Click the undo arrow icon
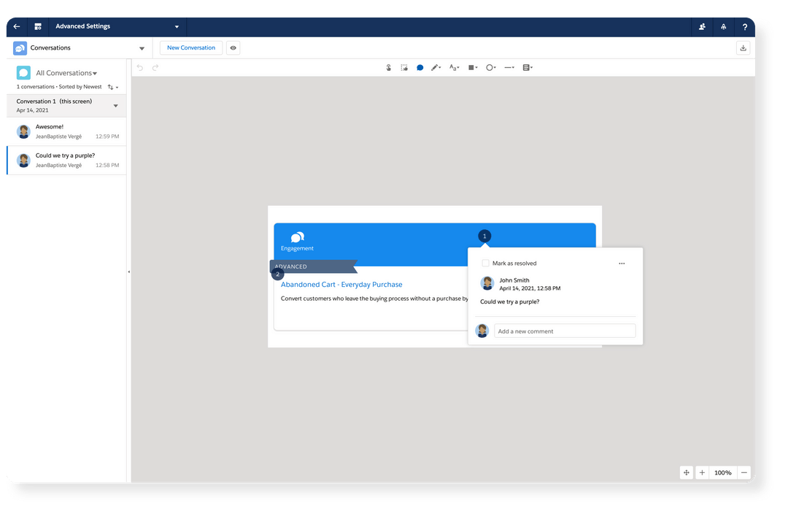The height and width of the screenshot is (519, 788). coord(139,67)
